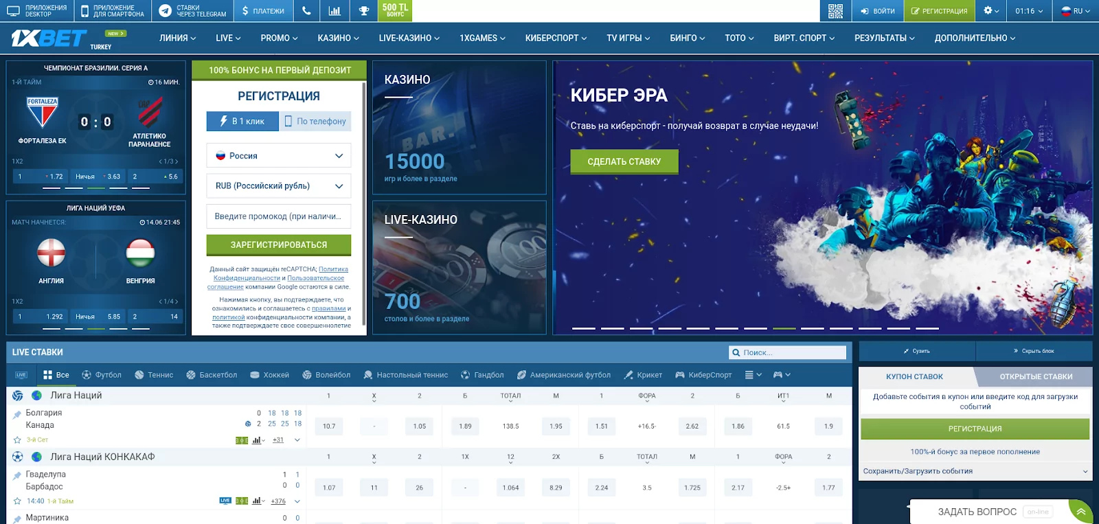Open the ЛИНИЯ menu
Viewport: 1099px width, 524px height.
click(177, 38)
